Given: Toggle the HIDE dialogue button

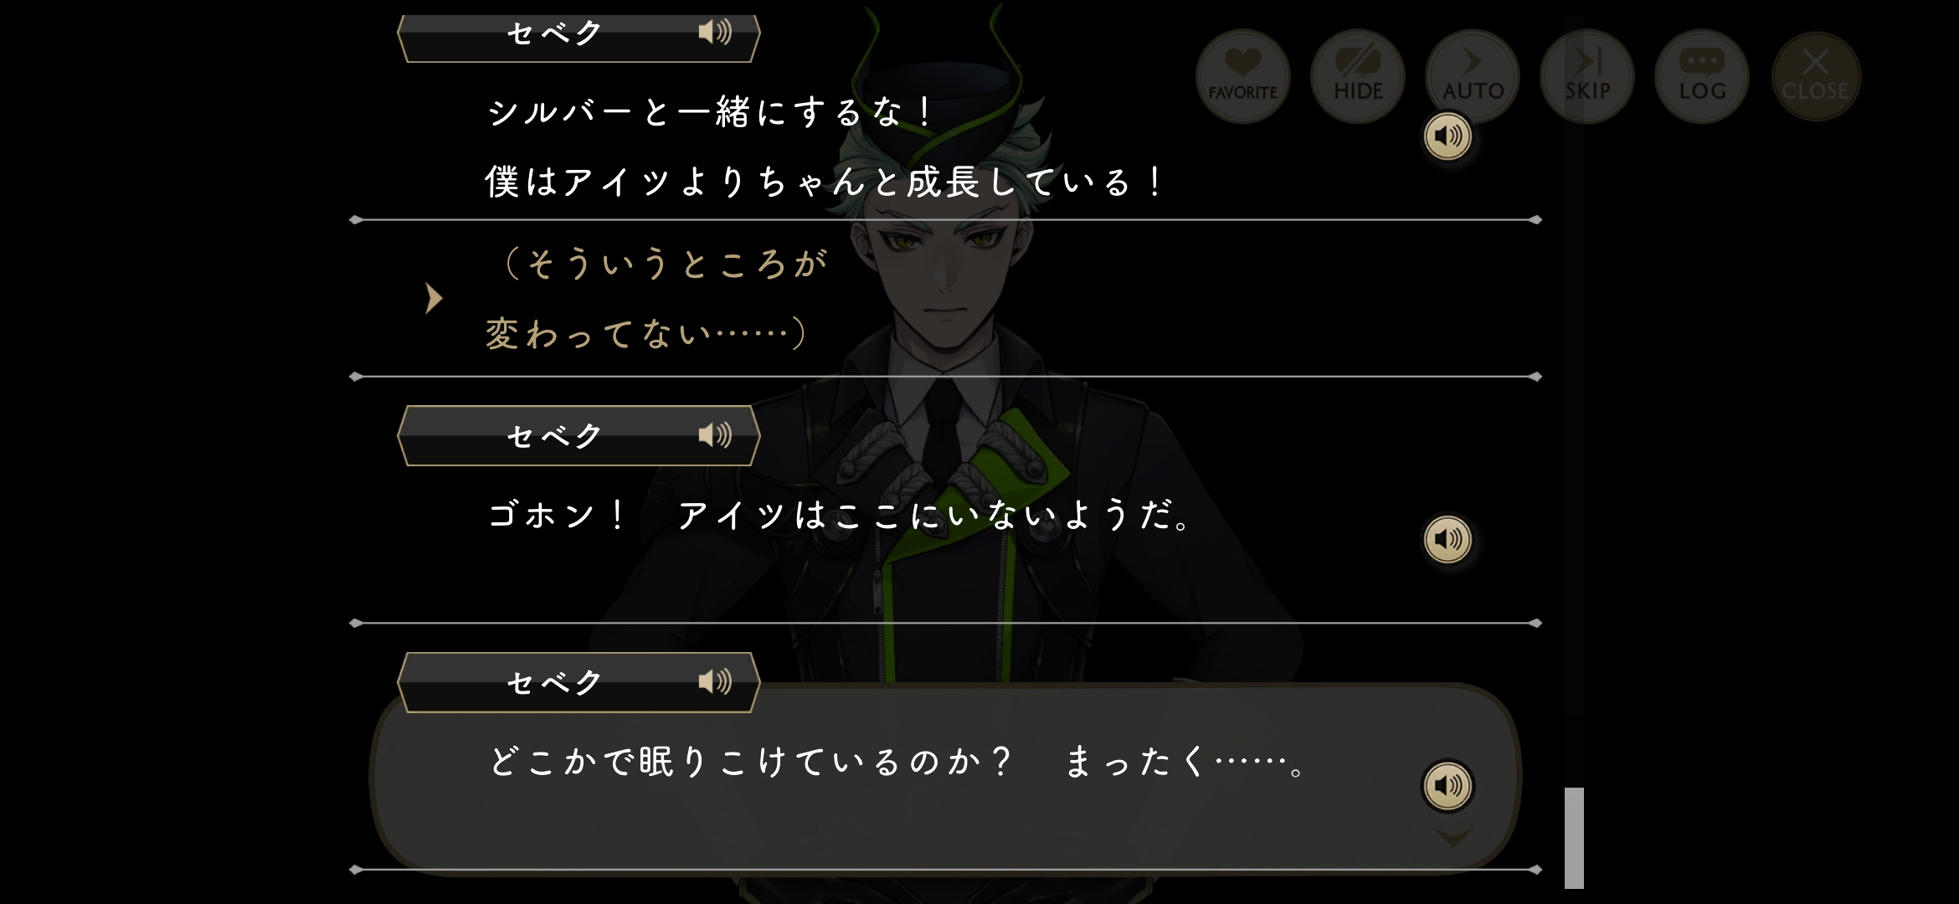Looking at the screenshot, I should pos(1357,76).
